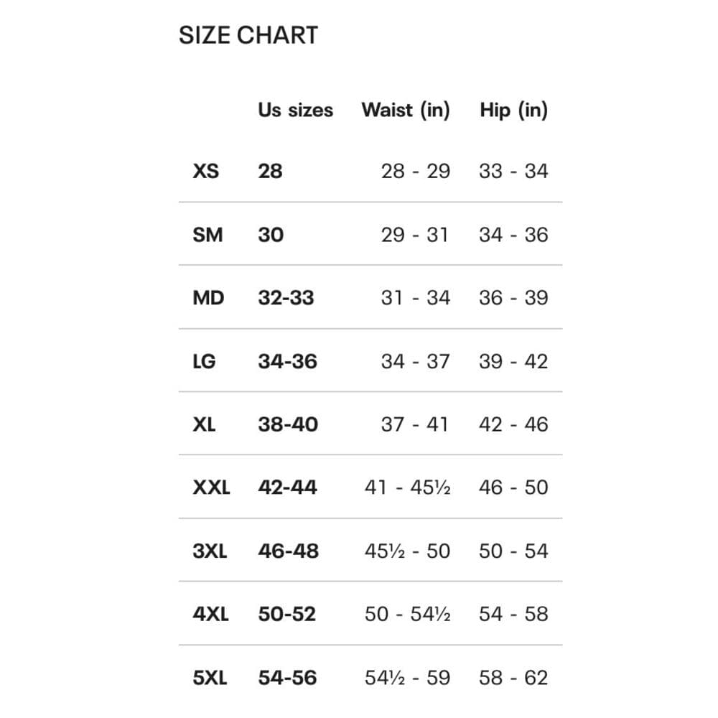Screen dimensions: 718x718
Task: Select US size 46-48 cell
Action: [288, 551]
